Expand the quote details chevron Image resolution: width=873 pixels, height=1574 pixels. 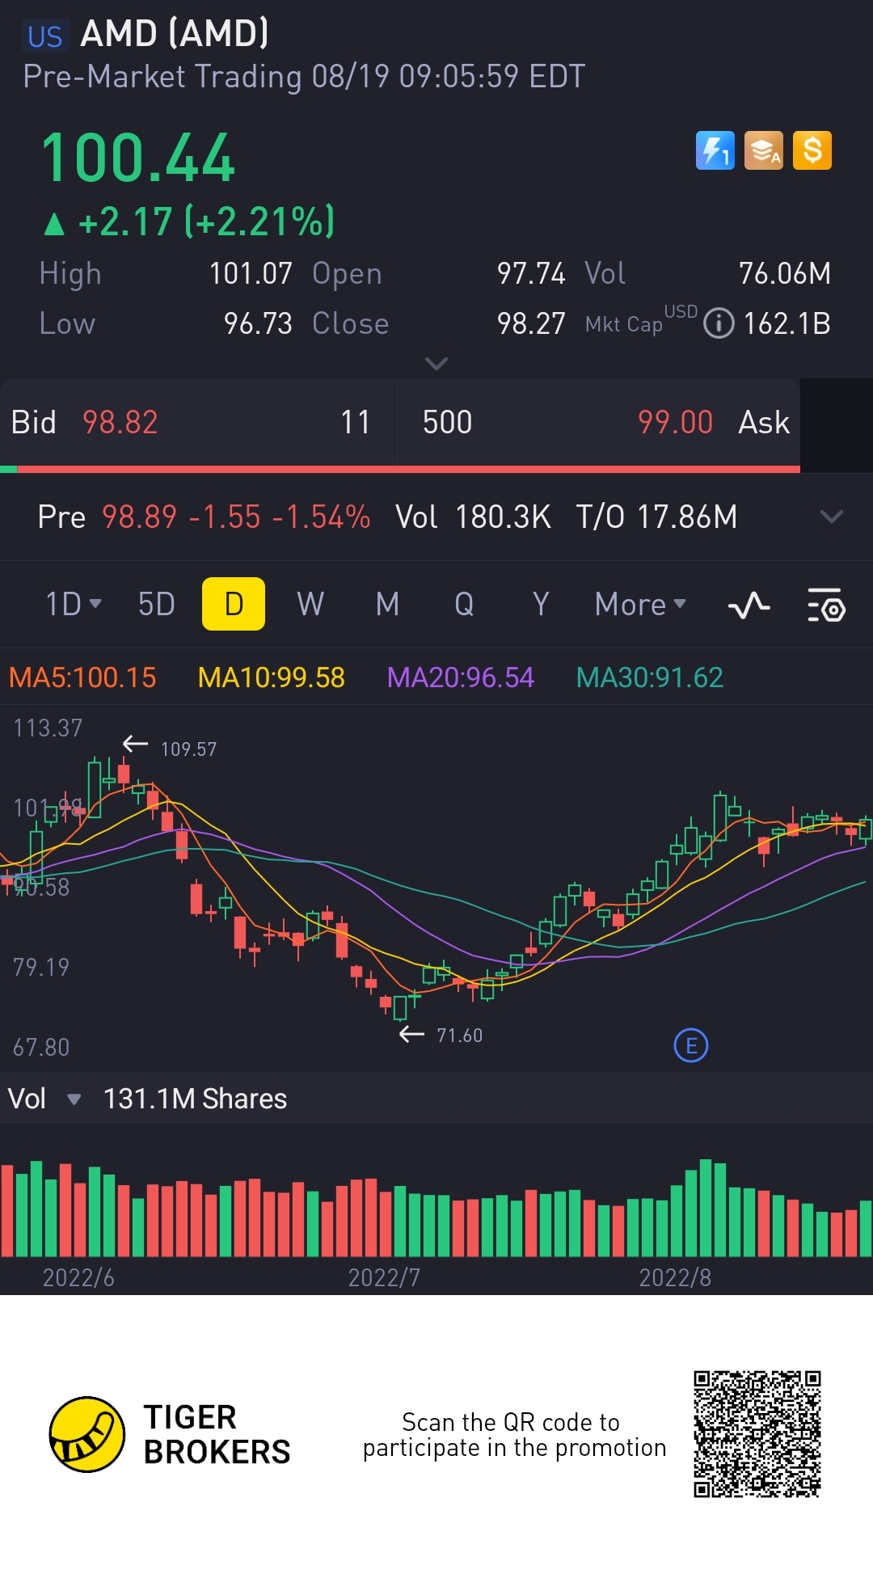click(436, 364)
